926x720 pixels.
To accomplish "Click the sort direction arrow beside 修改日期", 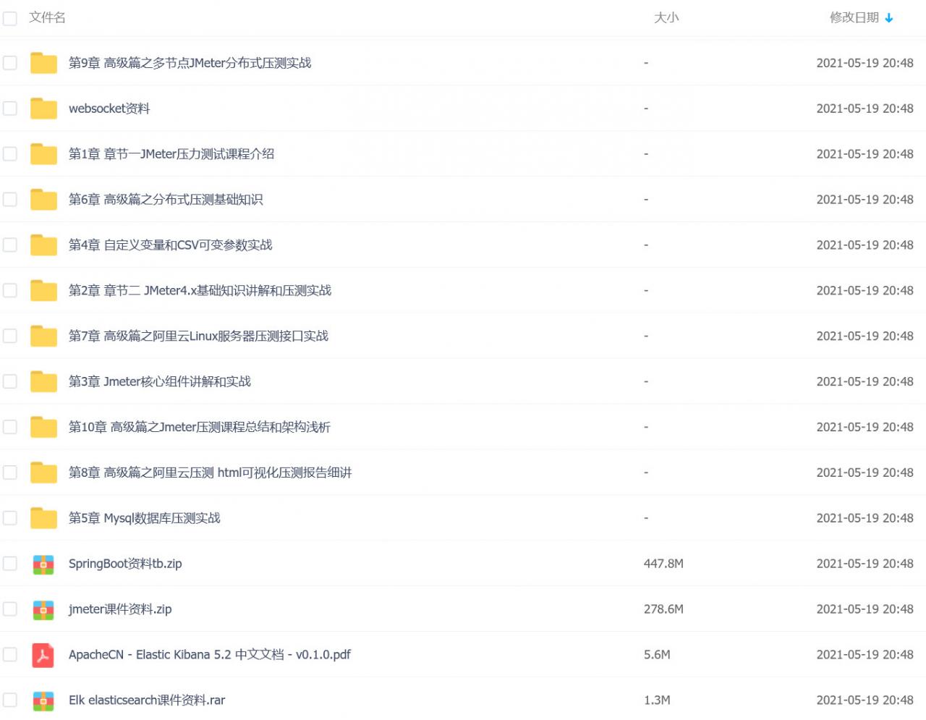I will pos(889,18).
